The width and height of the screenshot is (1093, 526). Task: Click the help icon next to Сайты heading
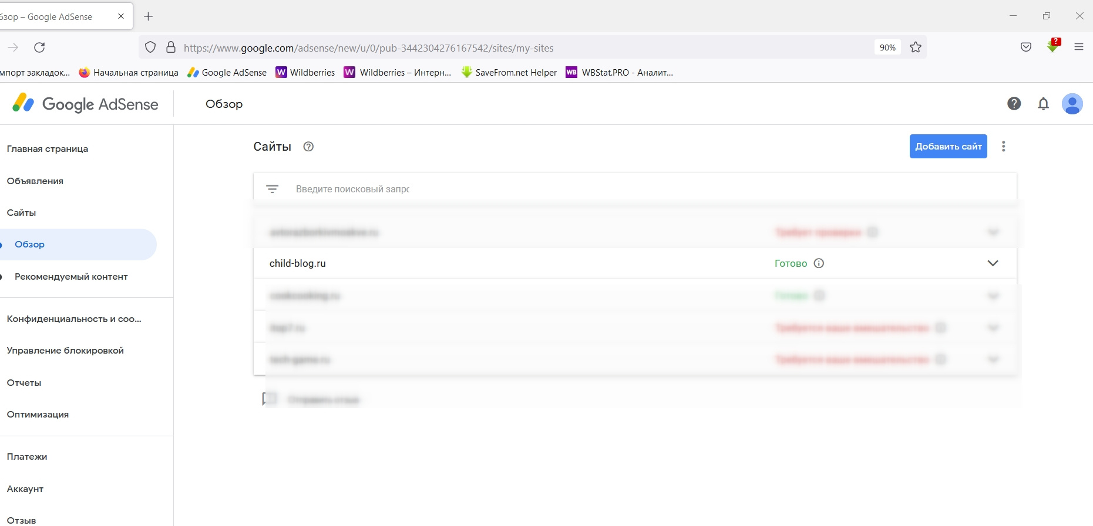(x=308, y=147)
